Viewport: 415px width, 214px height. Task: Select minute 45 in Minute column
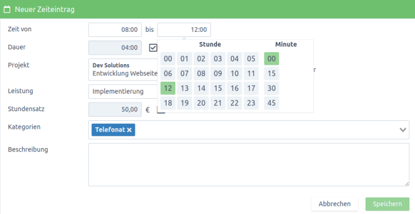pos(272,103)
